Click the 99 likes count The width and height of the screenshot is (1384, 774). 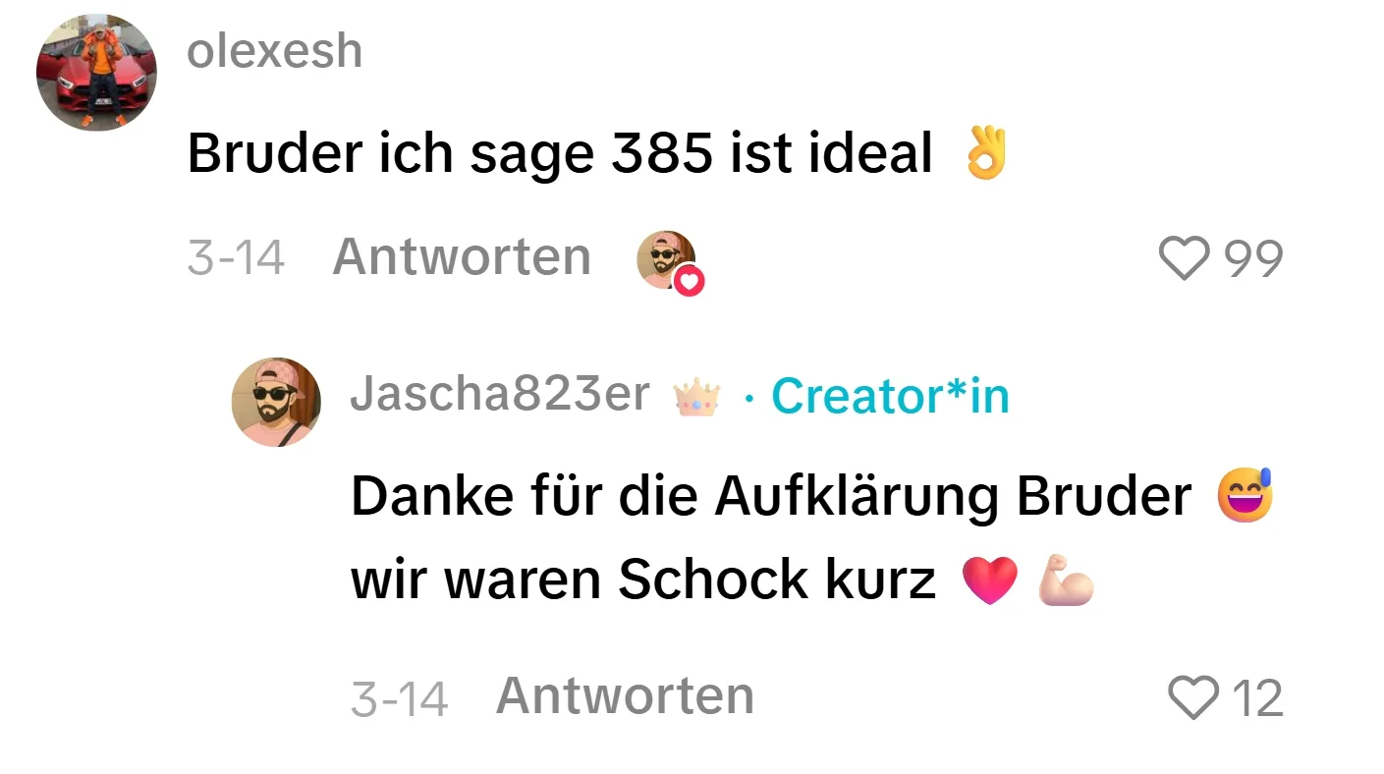[1252, 260]
